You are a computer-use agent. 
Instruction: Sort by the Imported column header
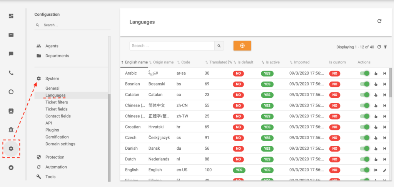pos(301,62)
